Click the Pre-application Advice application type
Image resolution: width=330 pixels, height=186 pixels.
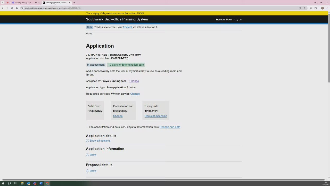tap(121, 88)
